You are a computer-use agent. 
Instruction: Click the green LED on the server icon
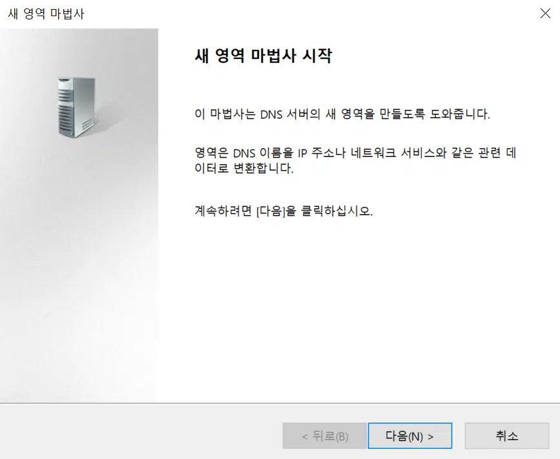click(71, 134)
